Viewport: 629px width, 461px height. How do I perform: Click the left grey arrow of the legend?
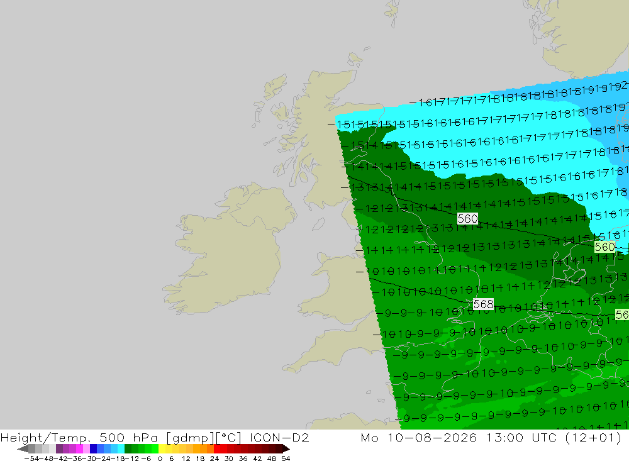click(23, 449)
